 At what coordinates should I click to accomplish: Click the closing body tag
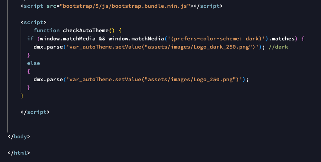point(19,137)
